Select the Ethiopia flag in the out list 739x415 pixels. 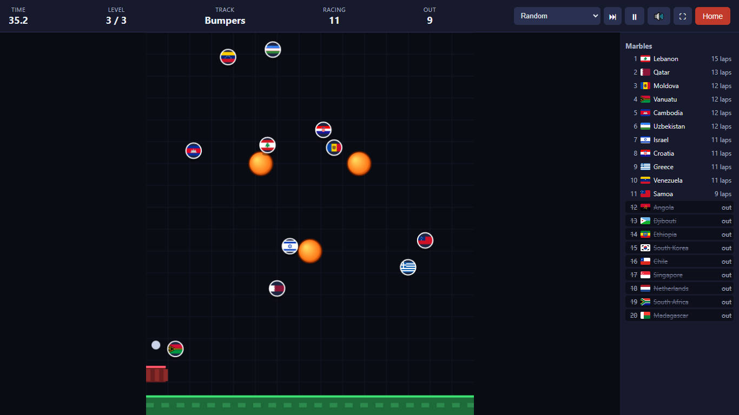point(645,235)
